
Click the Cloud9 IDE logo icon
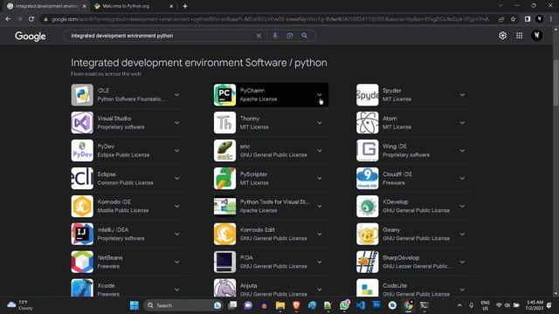367,178
